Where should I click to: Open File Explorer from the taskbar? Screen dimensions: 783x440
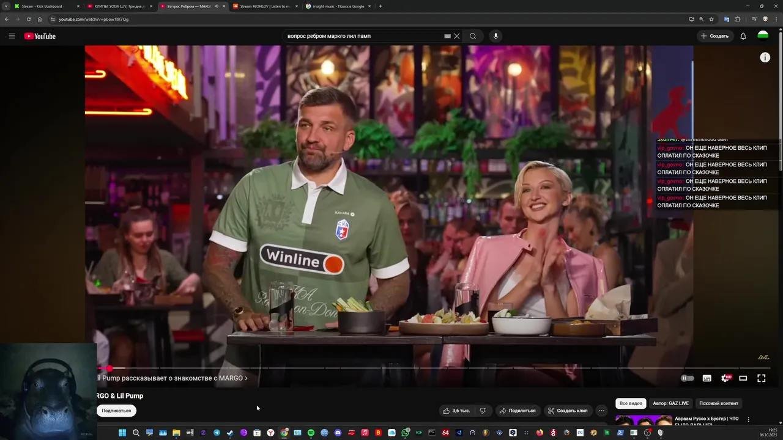pos(176,433)
